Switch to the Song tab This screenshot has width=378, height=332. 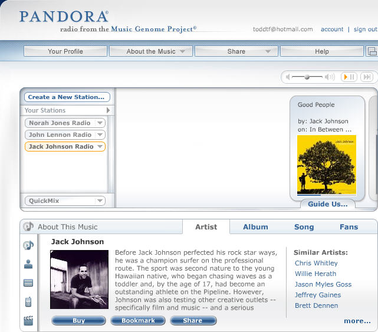(304, 227)
